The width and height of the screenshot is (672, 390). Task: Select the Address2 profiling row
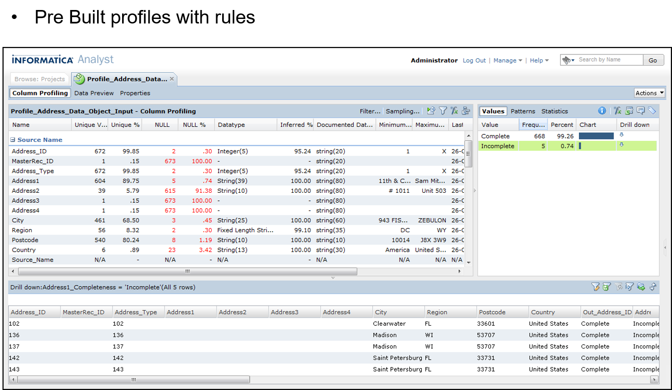[x=236, y=191]
